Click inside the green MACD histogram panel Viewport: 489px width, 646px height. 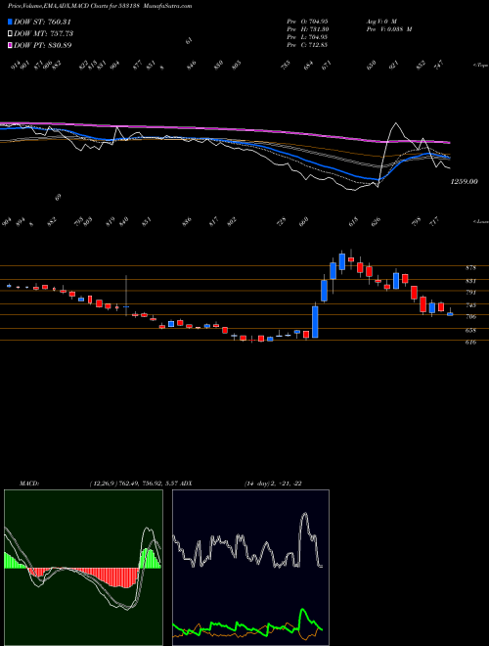point(83,568)
